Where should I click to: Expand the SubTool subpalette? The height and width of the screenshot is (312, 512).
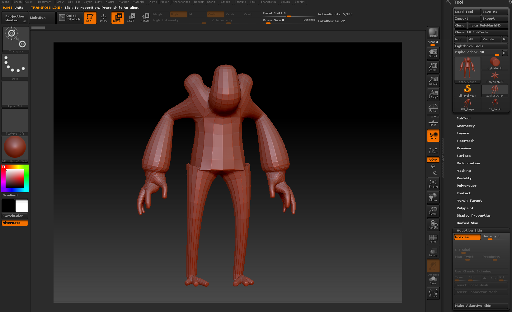(463, 118)
